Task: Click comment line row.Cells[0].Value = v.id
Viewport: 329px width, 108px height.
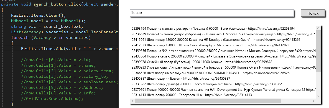Action: pos(56,60)
